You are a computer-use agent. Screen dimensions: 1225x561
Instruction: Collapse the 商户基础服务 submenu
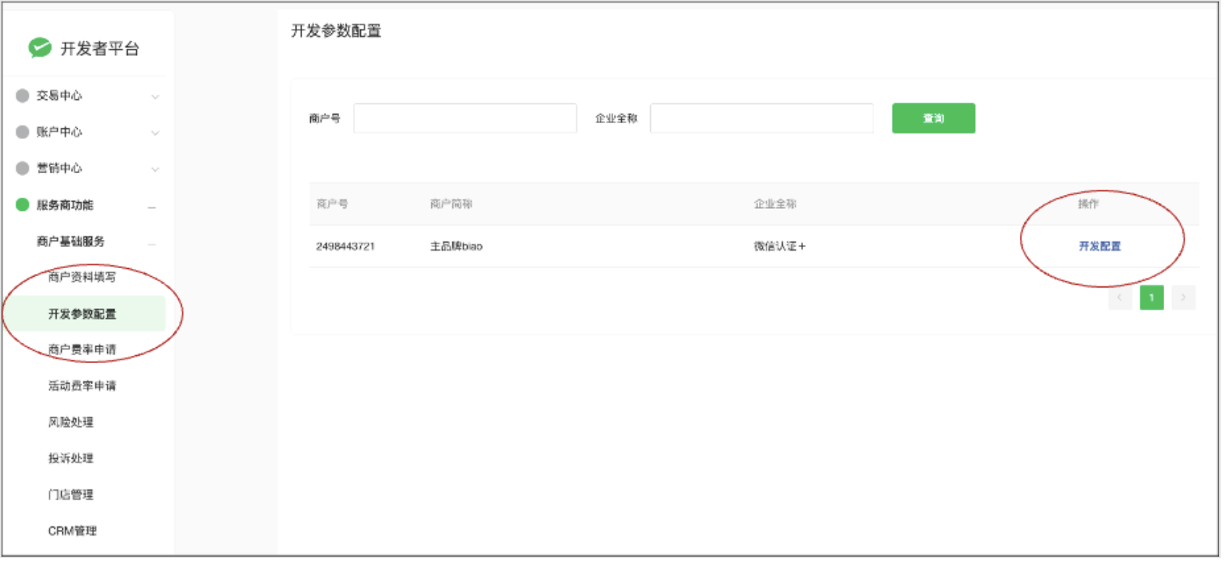152,244
